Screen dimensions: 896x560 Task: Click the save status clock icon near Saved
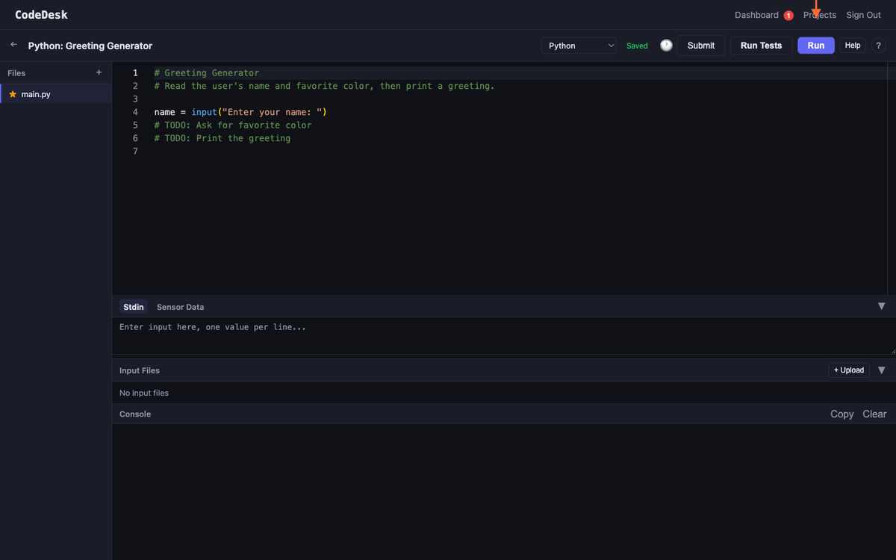666,45
